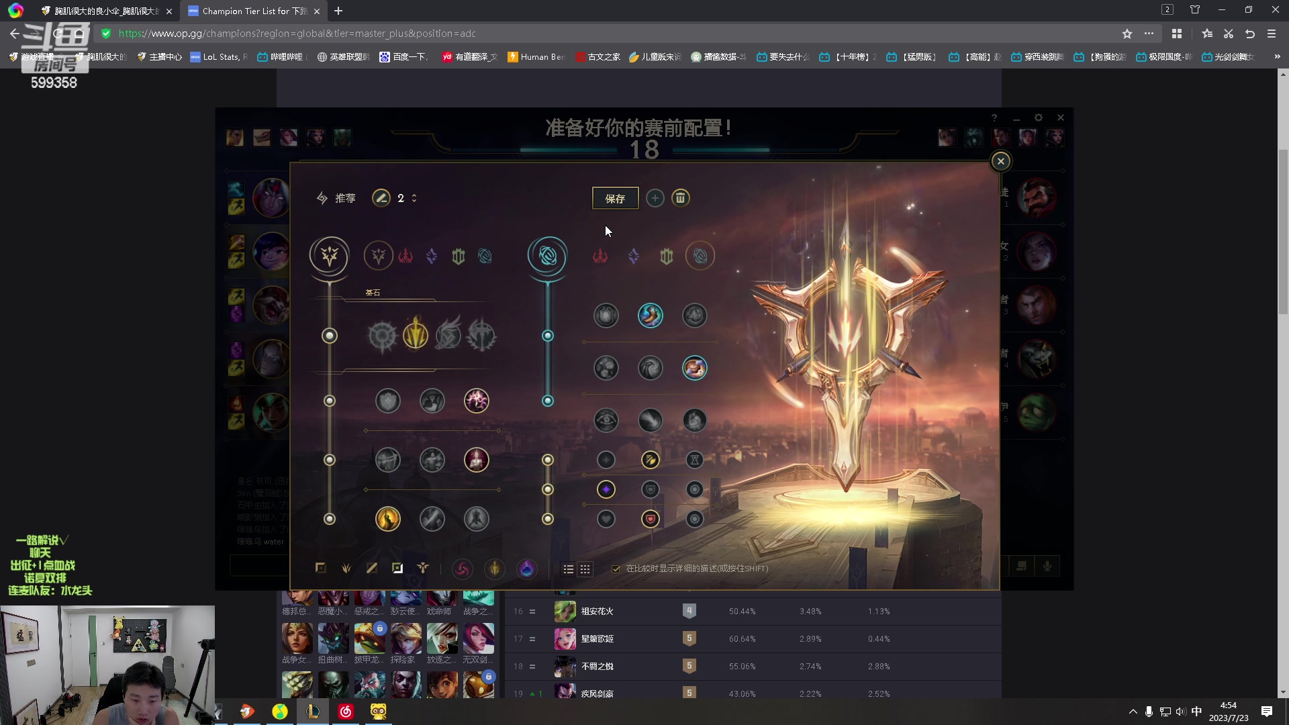This screenshot has width=1289, height=725.
Task: Choose the Time Warp Tonic rune
Action: (695, 420)
